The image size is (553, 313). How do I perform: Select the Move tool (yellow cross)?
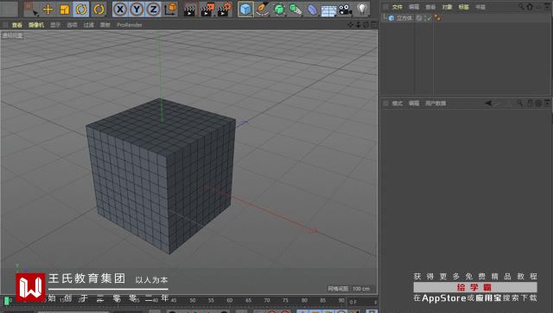pyautogui.click(x=48, y=9)
